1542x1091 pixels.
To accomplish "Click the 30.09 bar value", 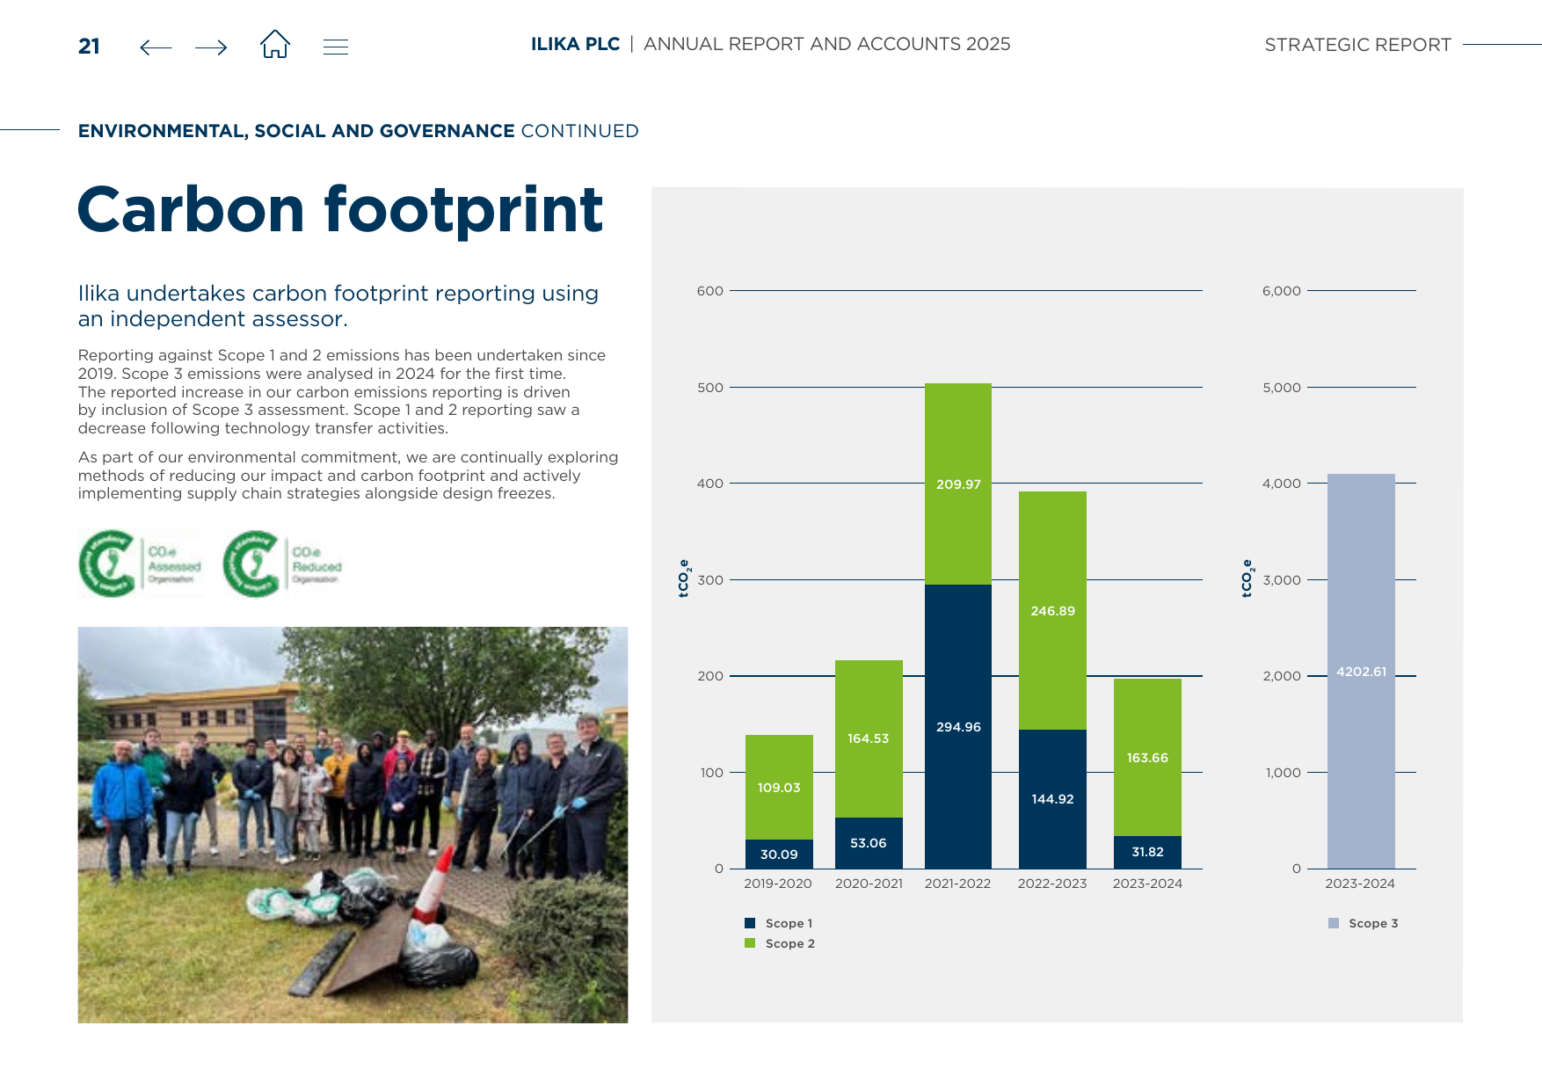I will (x=779, y=855).
